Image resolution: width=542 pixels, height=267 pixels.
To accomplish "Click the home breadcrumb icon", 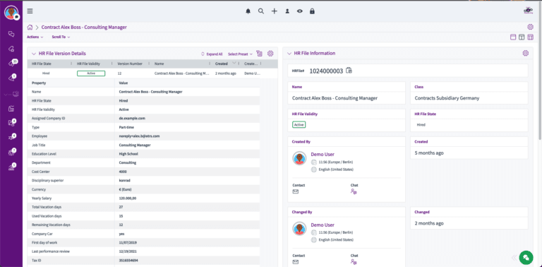I will coord(30,28).
